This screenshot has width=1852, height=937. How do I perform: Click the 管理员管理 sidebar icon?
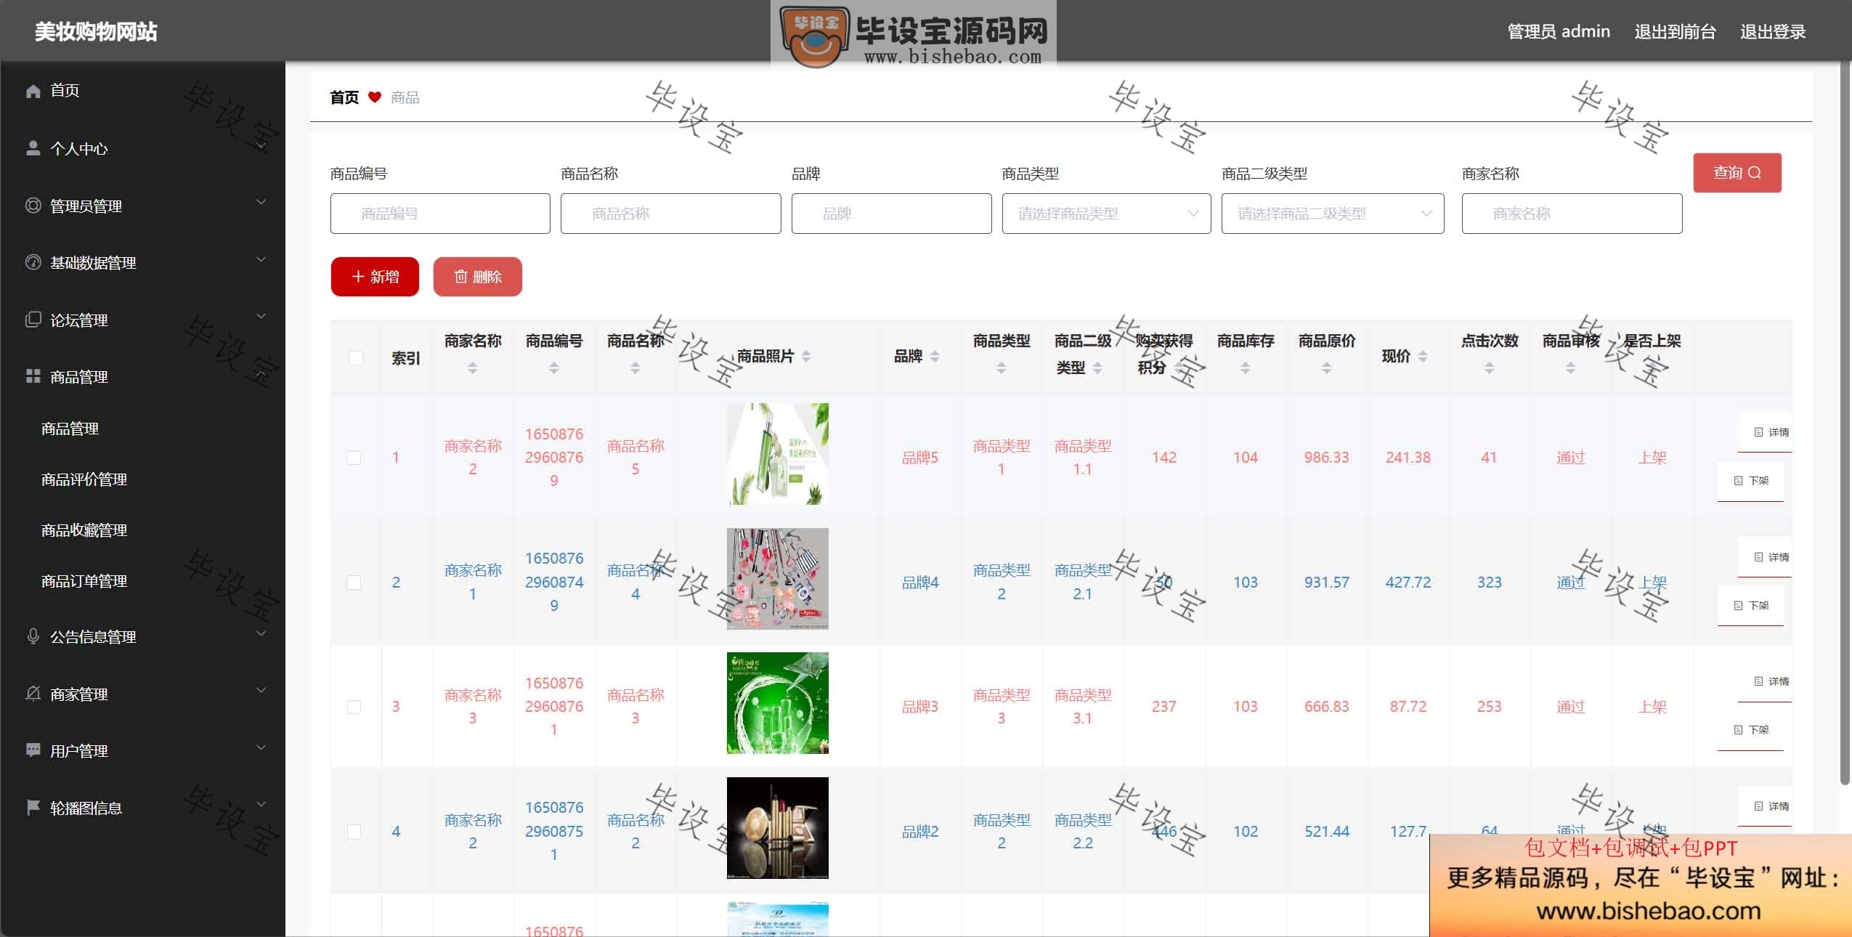click(33, 206)
